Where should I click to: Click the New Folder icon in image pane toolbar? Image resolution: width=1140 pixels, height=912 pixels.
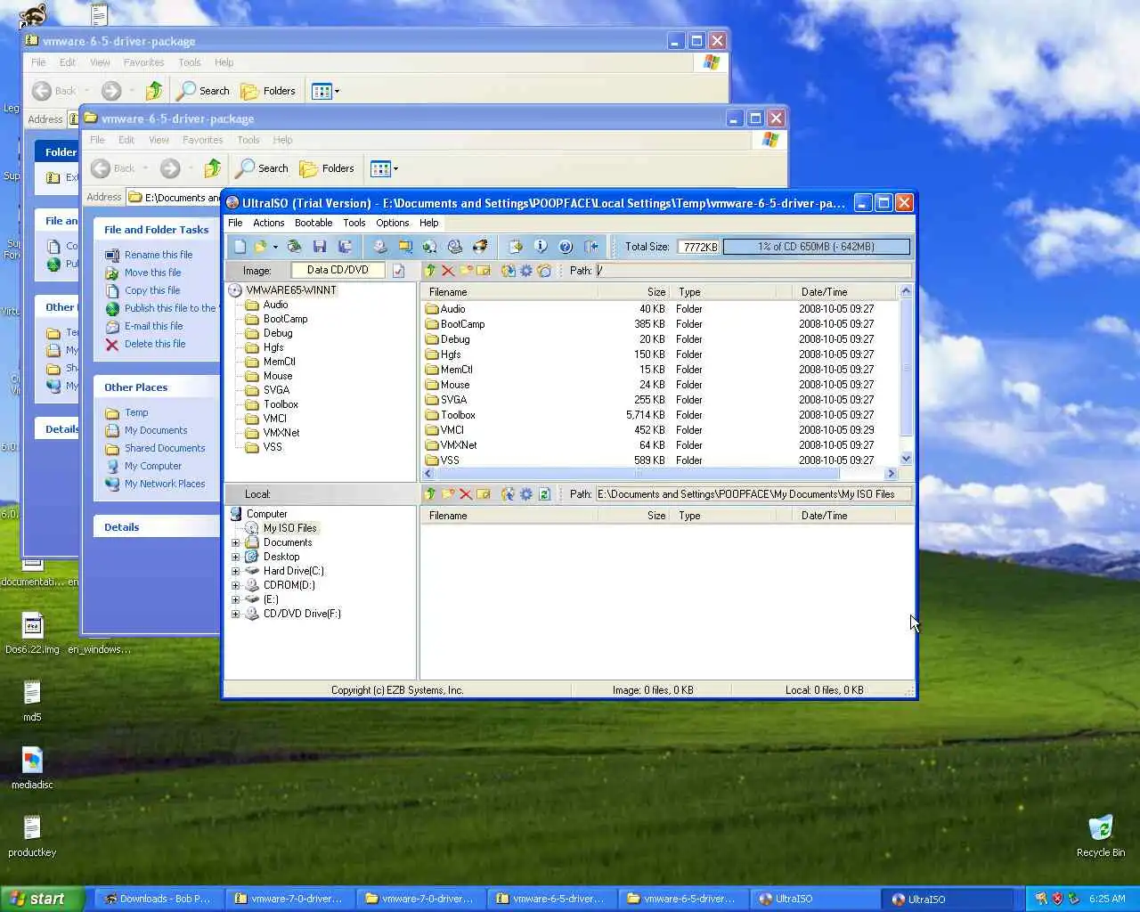pyautogui.click(x=466, y=271)
